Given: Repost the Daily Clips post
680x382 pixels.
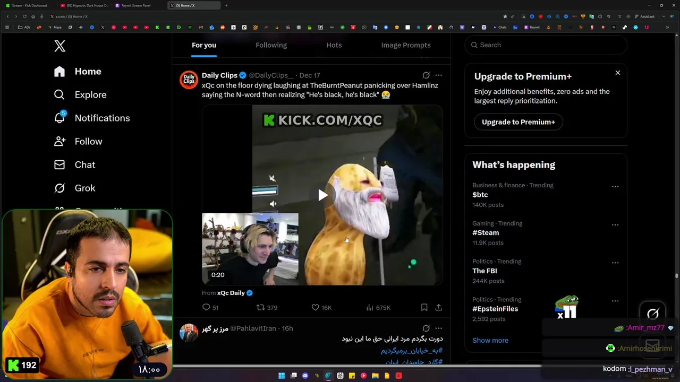Looking at the screenshot, I should click(x=267, y=307).
